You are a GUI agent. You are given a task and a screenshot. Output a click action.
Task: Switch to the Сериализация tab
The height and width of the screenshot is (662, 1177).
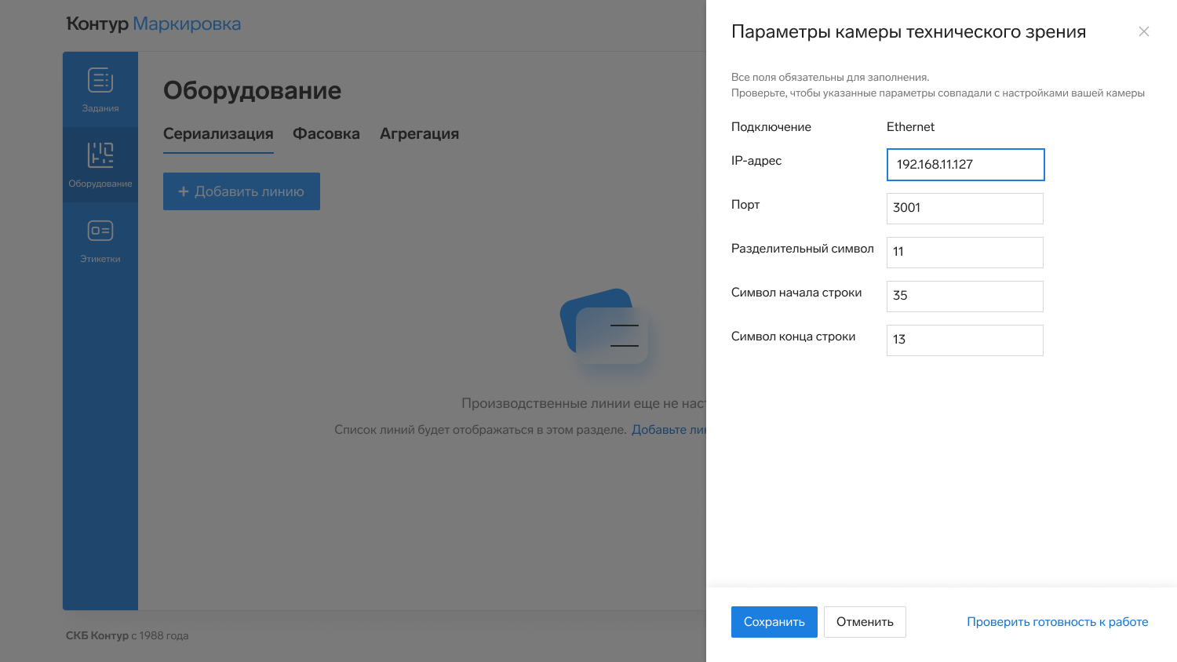coord(218,134)
